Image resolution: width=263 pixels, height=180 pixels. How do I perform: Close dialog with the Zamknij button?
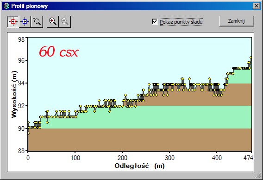click(x=237, y=21)
